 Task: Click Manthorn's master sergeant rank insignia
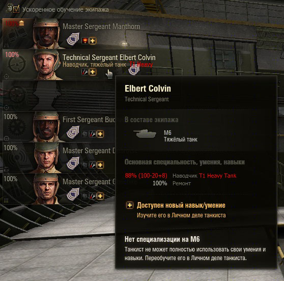point(73,39)
